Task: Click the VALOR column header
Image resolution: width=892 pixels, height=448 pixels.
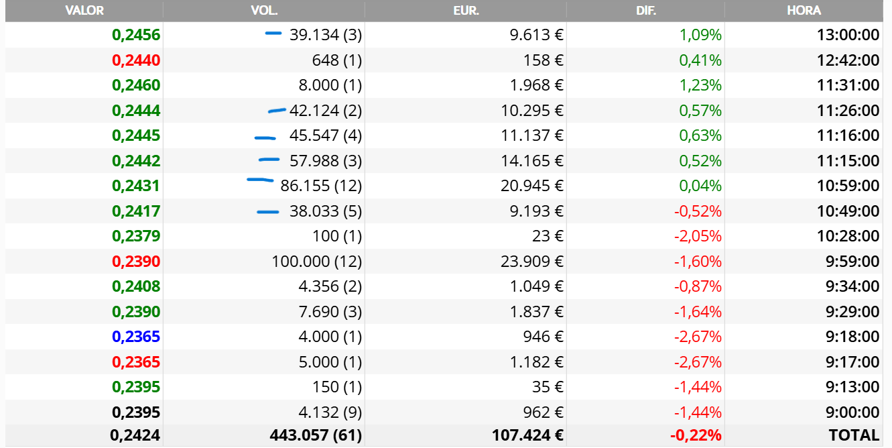Action: click(x=84, y=10)
